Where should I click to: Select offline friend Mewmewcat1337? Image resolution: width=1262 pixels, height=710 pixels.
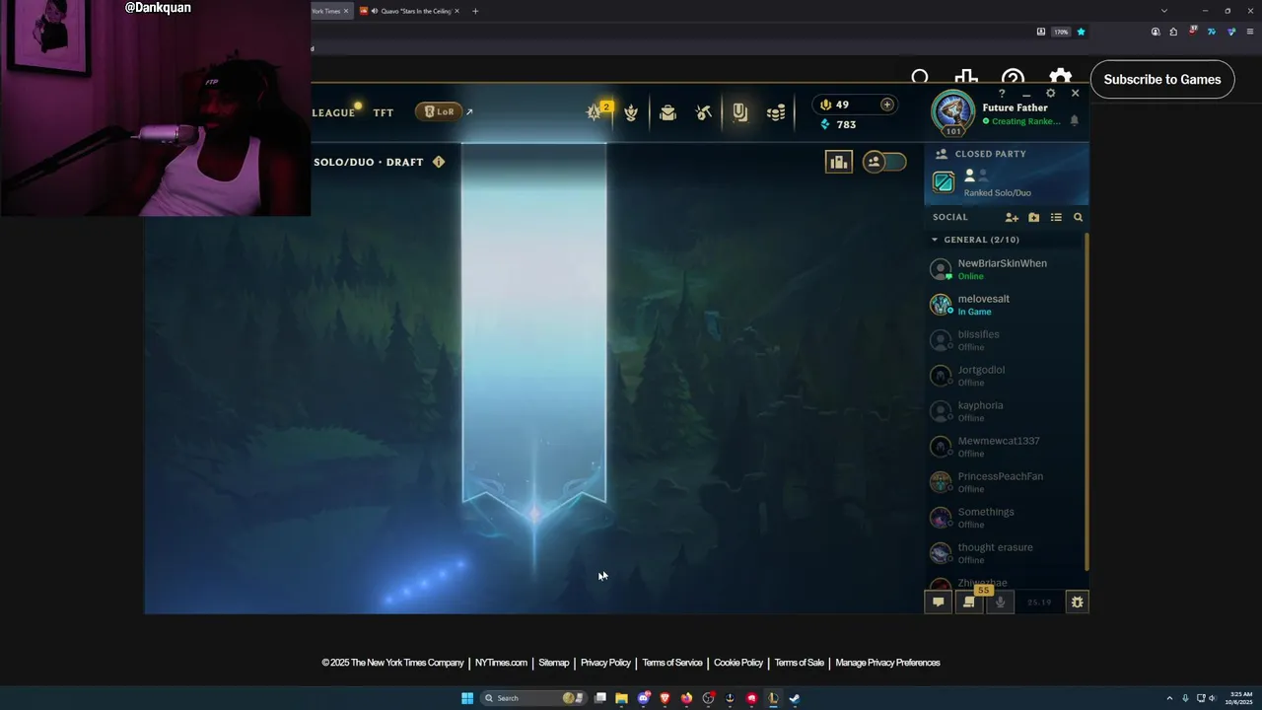coord(1004,447)
